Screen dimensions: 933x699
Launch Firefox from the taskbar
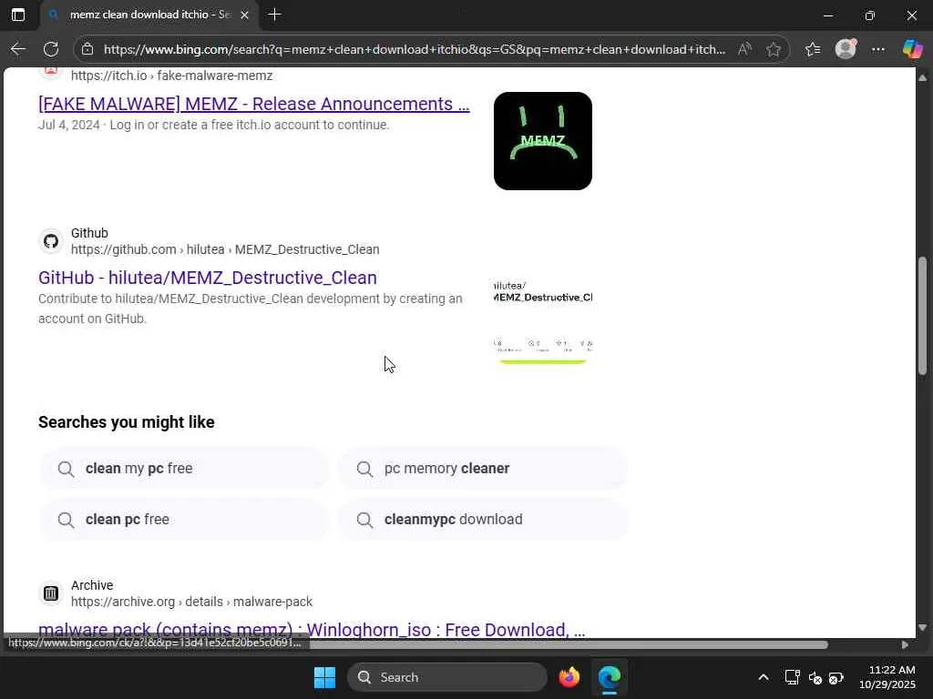pos(569,677)
